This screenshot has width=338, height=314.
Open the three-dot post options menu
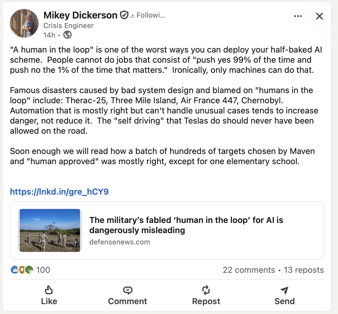pyautogui.click(x=298, y=16)
